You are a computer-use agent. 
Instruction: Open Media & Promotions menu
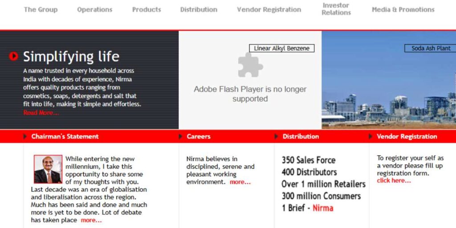[x=403, y=10]
